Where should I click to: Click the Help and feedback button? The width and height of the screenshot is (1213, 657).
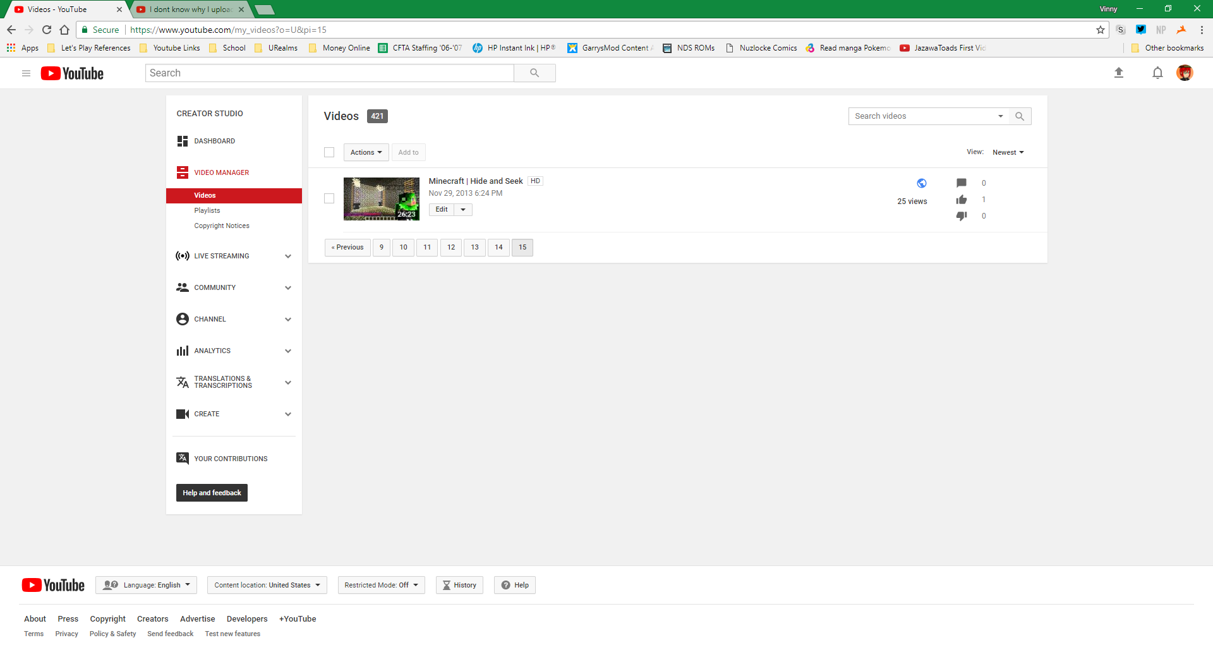coord(212,493)
